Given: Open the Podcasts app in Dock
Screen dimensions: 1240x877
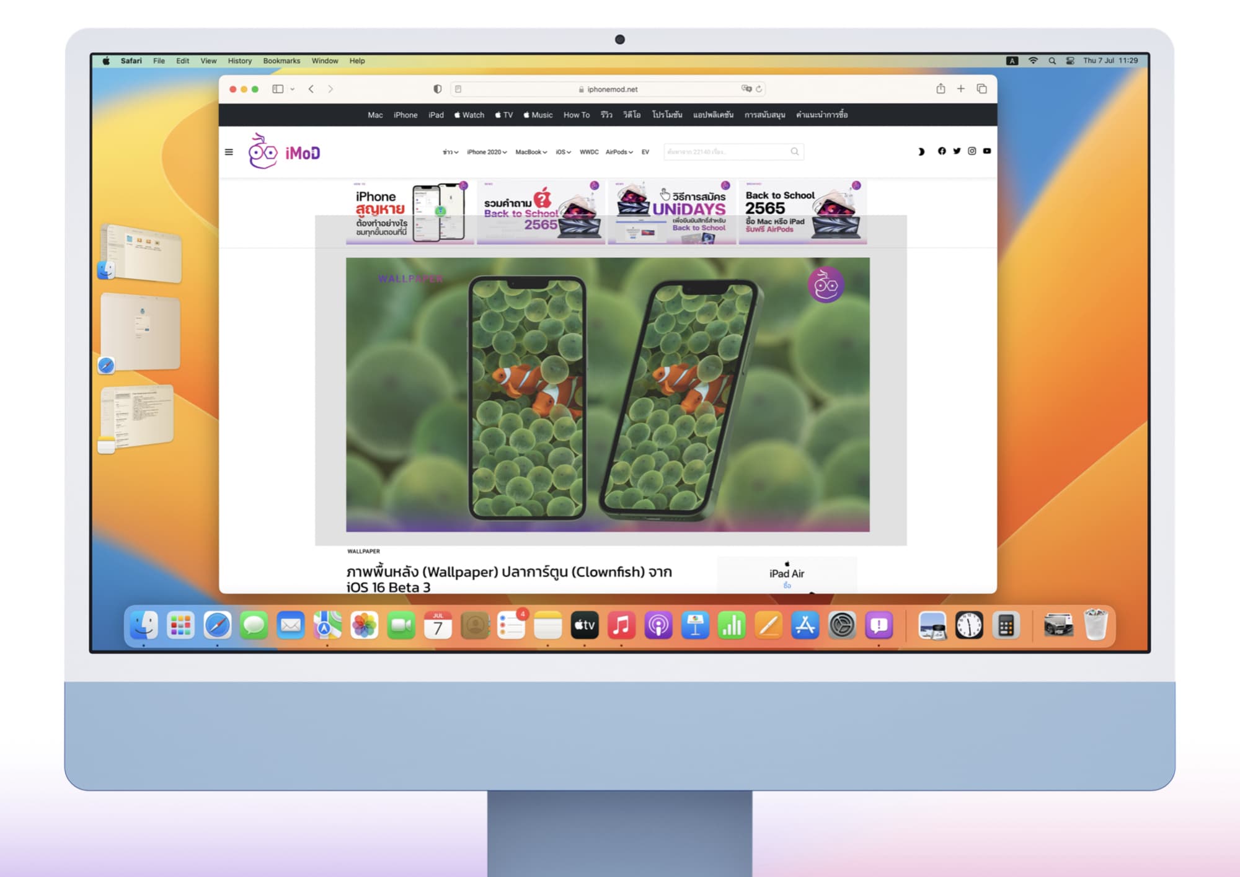Looking at the screenshot, I should (x=658, y=625).
